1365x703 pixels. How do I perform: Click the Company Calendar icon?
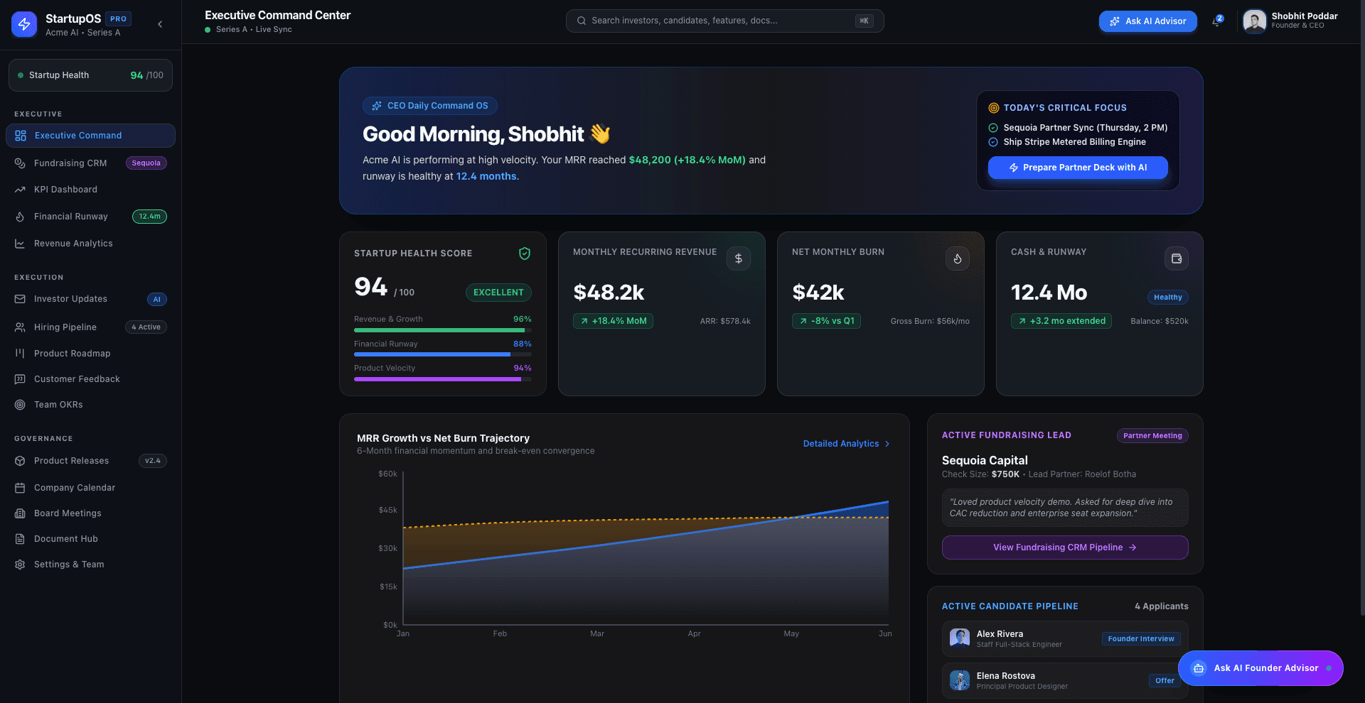point(20,488)
